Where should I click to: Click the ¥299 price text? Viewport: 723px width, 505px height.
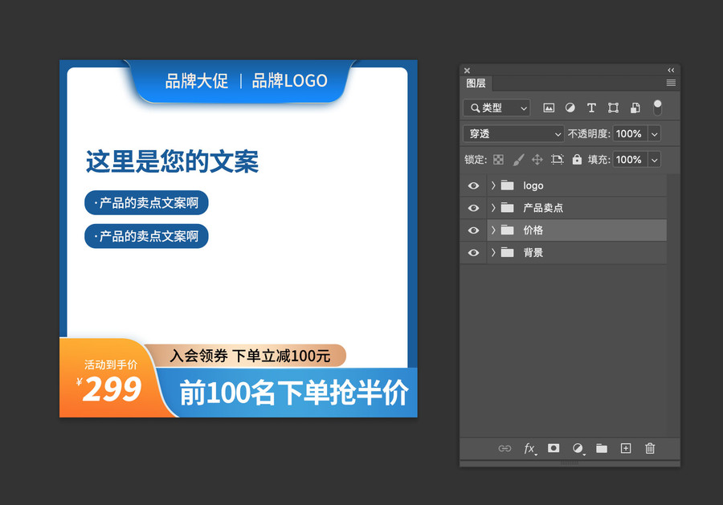[108, 389]
